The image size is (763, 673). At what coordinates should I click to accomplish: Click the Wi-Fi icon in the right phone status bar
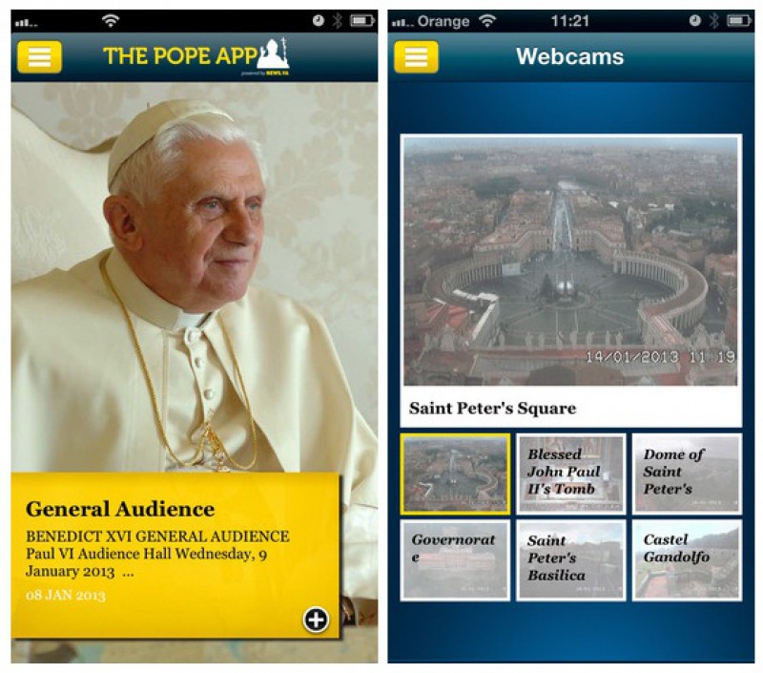[x=487, y=20]
